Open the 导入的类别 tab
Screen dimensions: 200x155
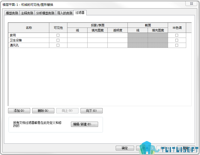click(65, 13)
